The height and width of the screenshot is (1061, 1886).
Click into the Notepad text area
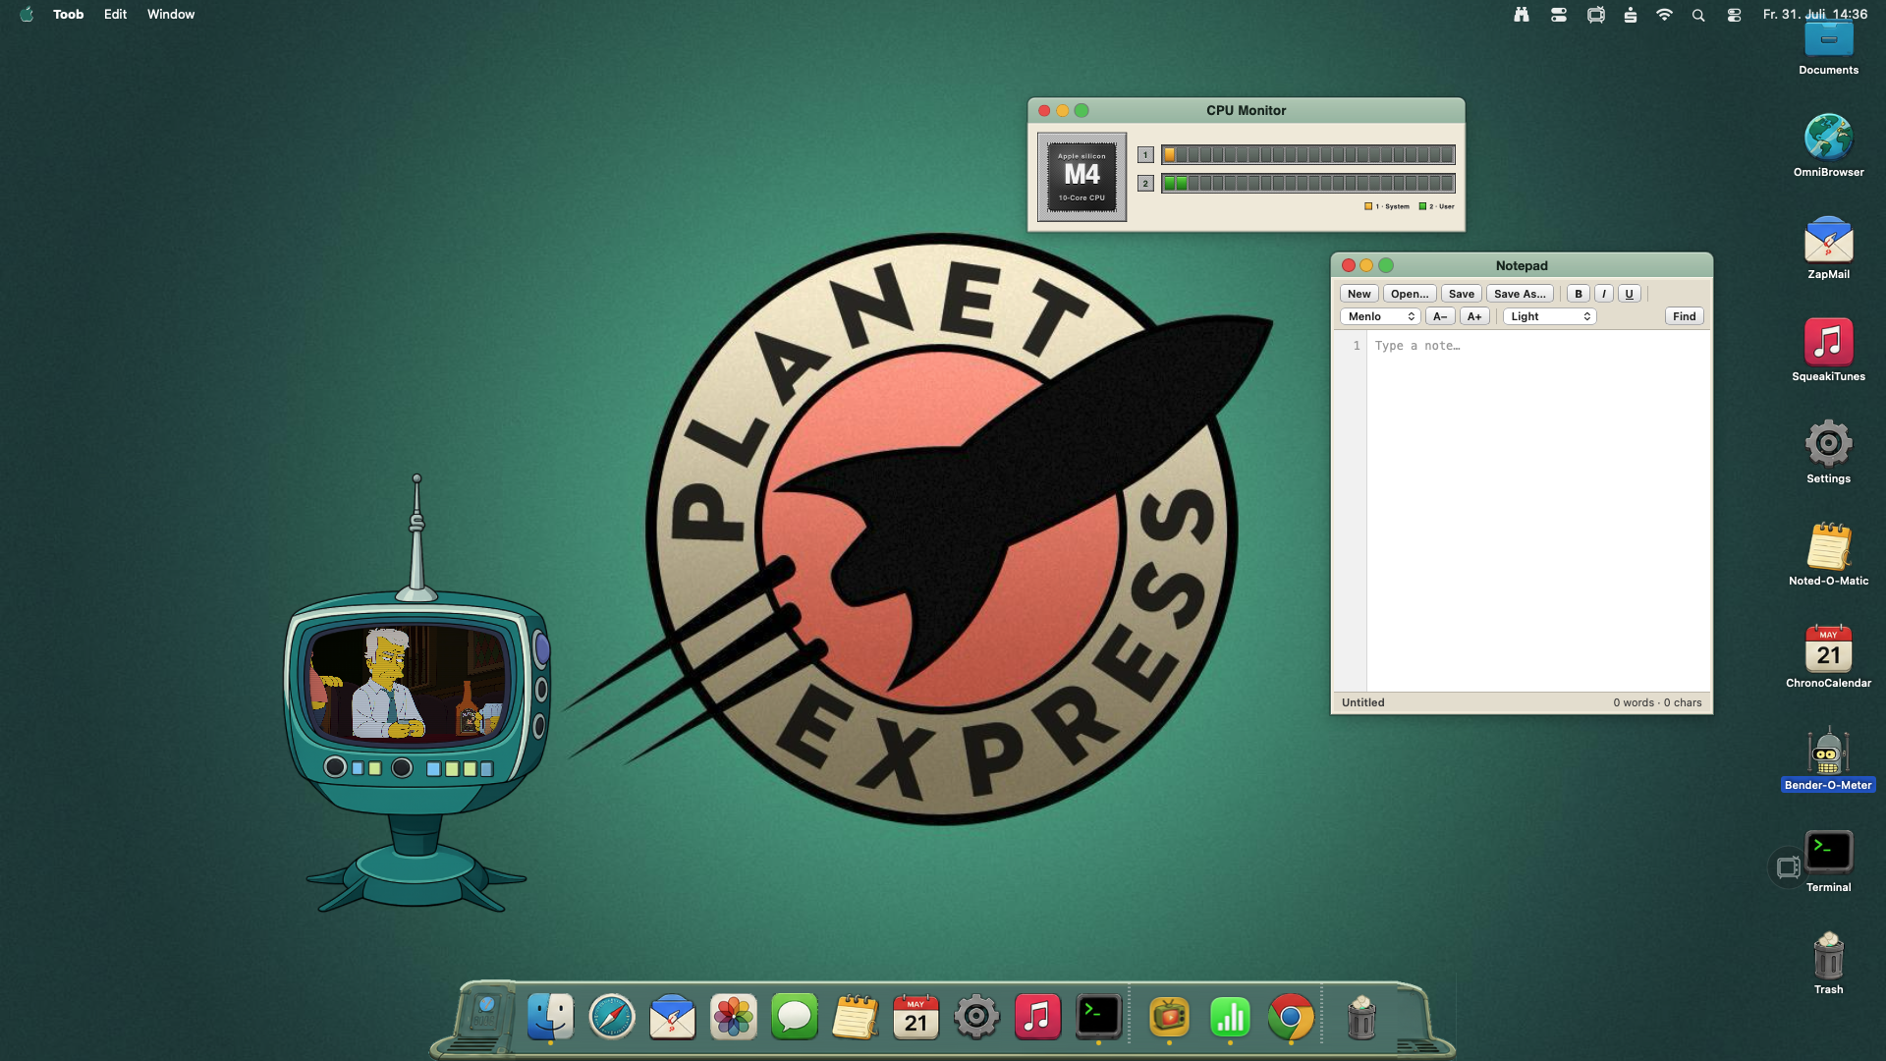coord(1538,511)
